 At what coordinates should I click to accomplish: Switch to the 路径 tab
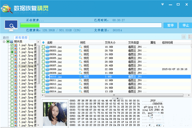pos(6,38)
